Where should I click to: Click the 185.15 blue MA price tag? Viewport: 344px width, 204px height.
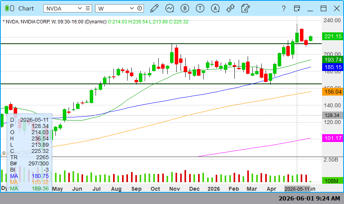(x=333, y=67)
